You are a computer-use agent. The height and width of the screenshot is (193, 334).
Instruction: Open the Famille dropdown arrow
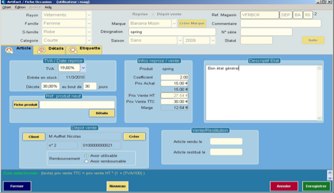pos(89,24)
